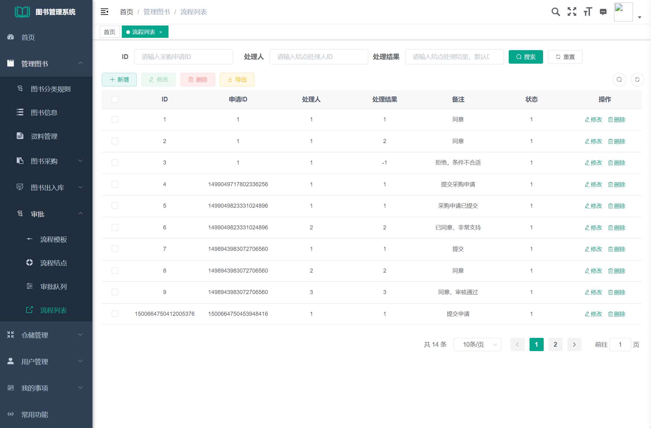Click the green 搜索 button
Viewport: 651px width, 428px height.
point(525,57)
